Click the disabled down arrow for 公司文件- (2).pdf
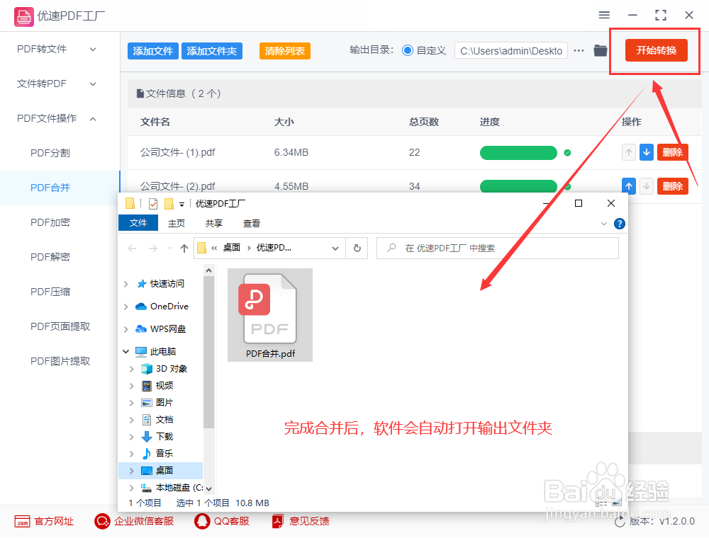This screenshot has width=709, height=538. coord(647,186)
